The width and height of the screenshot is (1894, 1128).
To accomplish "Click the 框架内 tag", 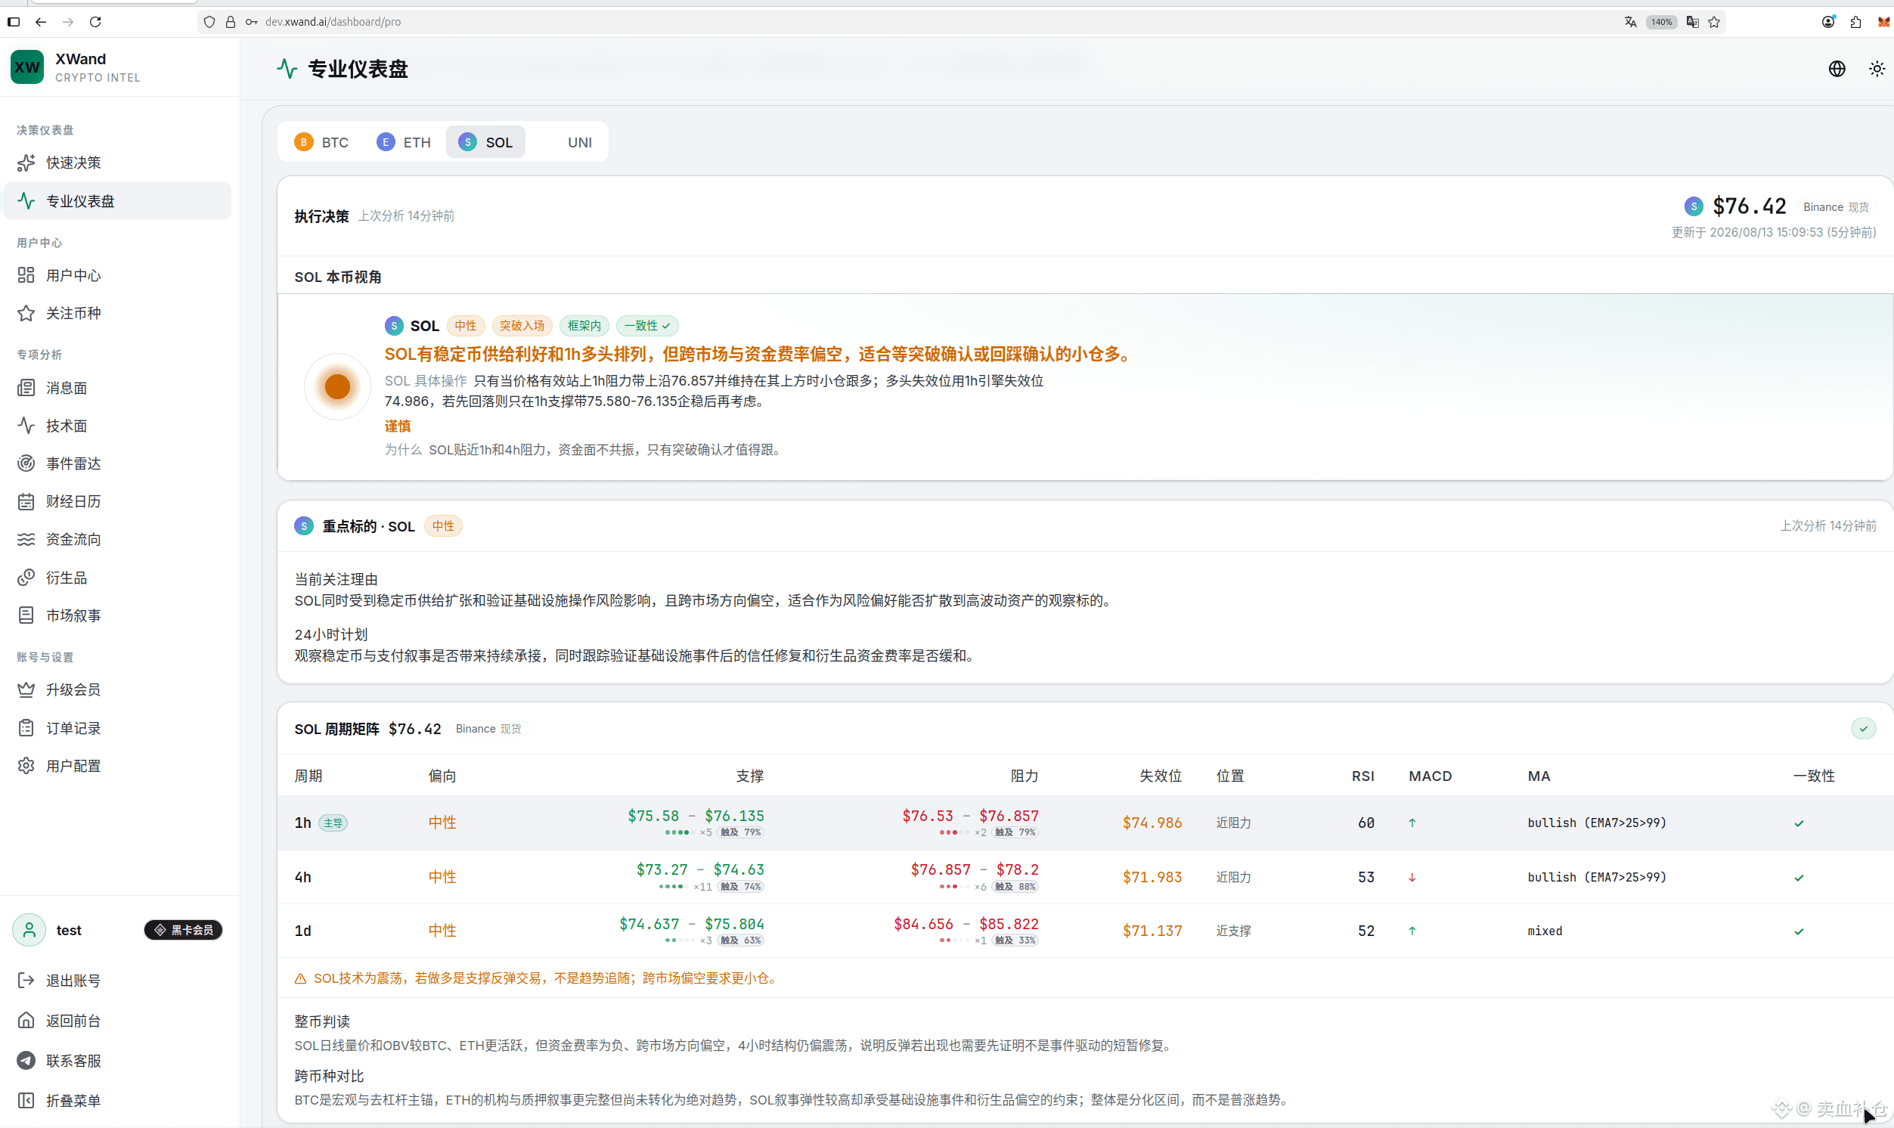I will [584, 326].
